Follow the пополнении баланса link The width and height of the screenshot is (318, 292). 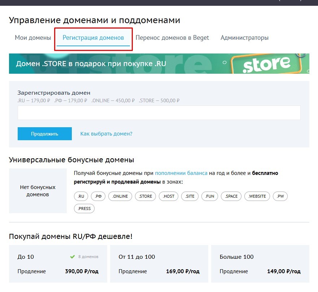pos(181,173)
